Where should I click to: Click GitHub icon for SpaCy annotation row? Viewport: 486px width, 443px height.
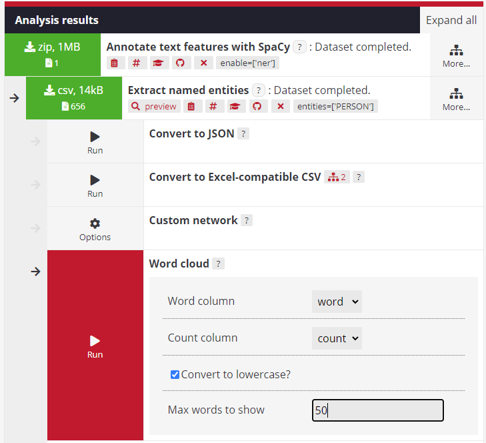tap(179, 63)
